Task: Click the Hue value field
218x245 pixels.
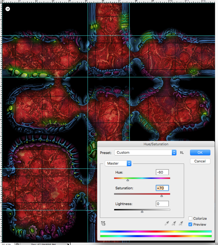Action: (x=162, y=172)
